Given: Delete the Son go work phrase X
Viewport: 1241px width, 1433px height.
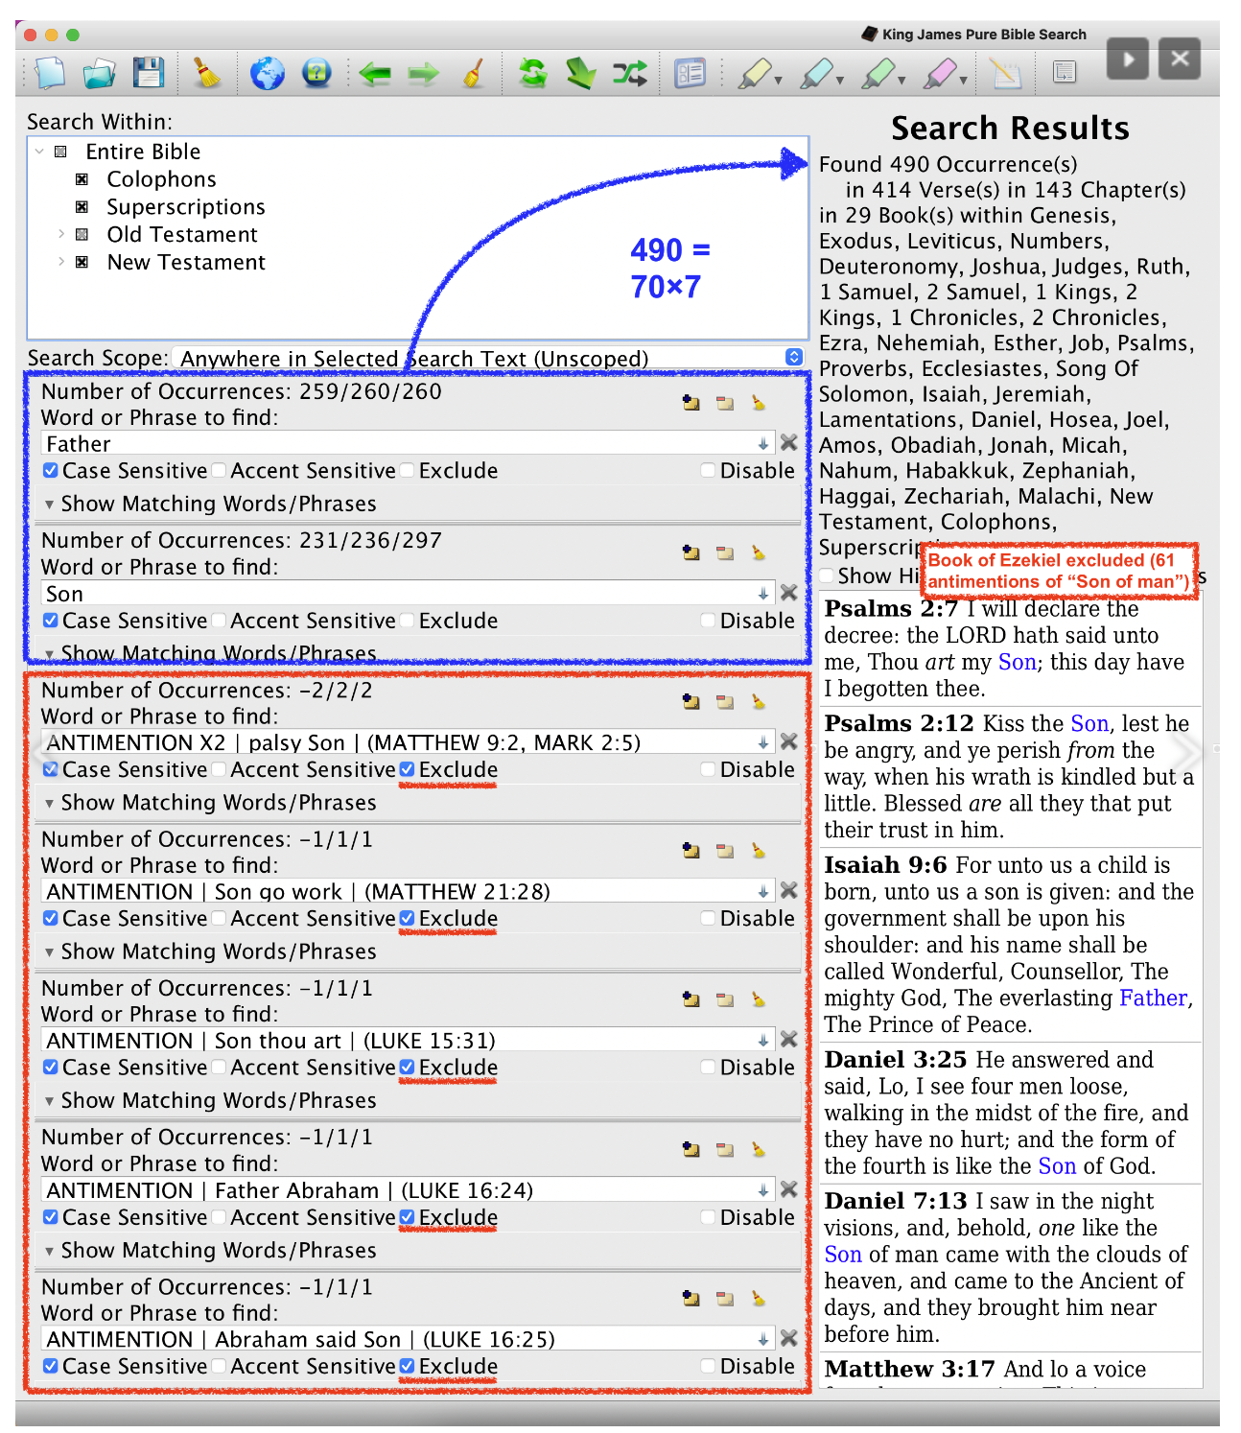Looking at the screenshot, I should [x=788, y=890].
